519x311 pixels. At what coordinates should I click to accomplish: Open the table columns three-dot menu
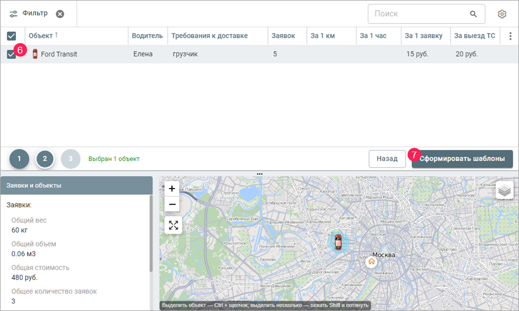[510, 36]
